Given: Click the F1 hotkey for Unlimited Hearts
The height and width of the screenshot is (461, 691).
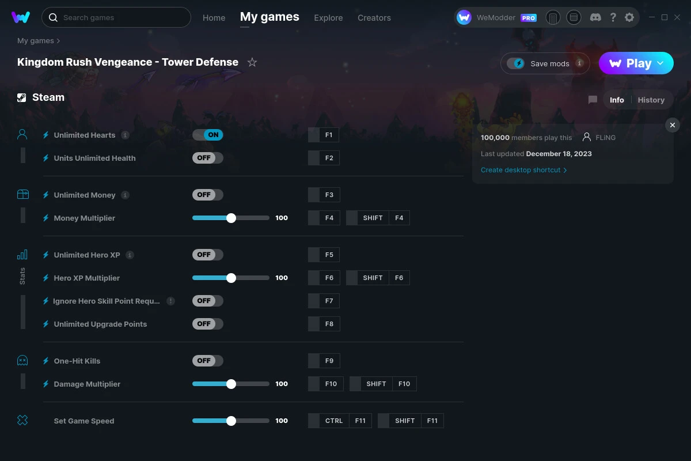Looking at the screenshot, I should pyautogui.click(x=324, y=135).
